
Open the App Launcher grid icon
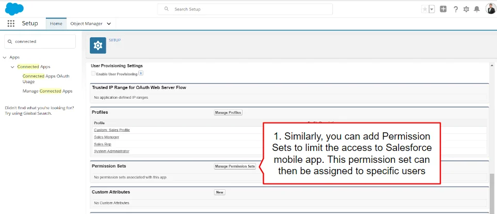11,23
